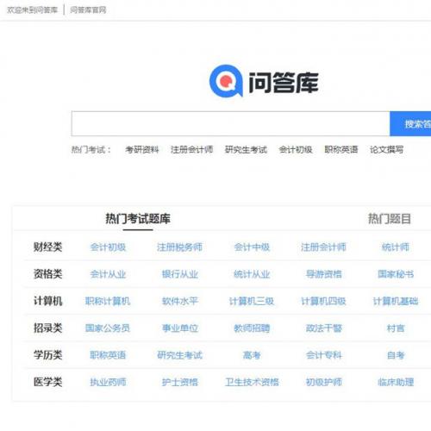The height and width of the screenshot is (431, 431).
Task: Open 自考 question bank
Action: tap(396, 355)
